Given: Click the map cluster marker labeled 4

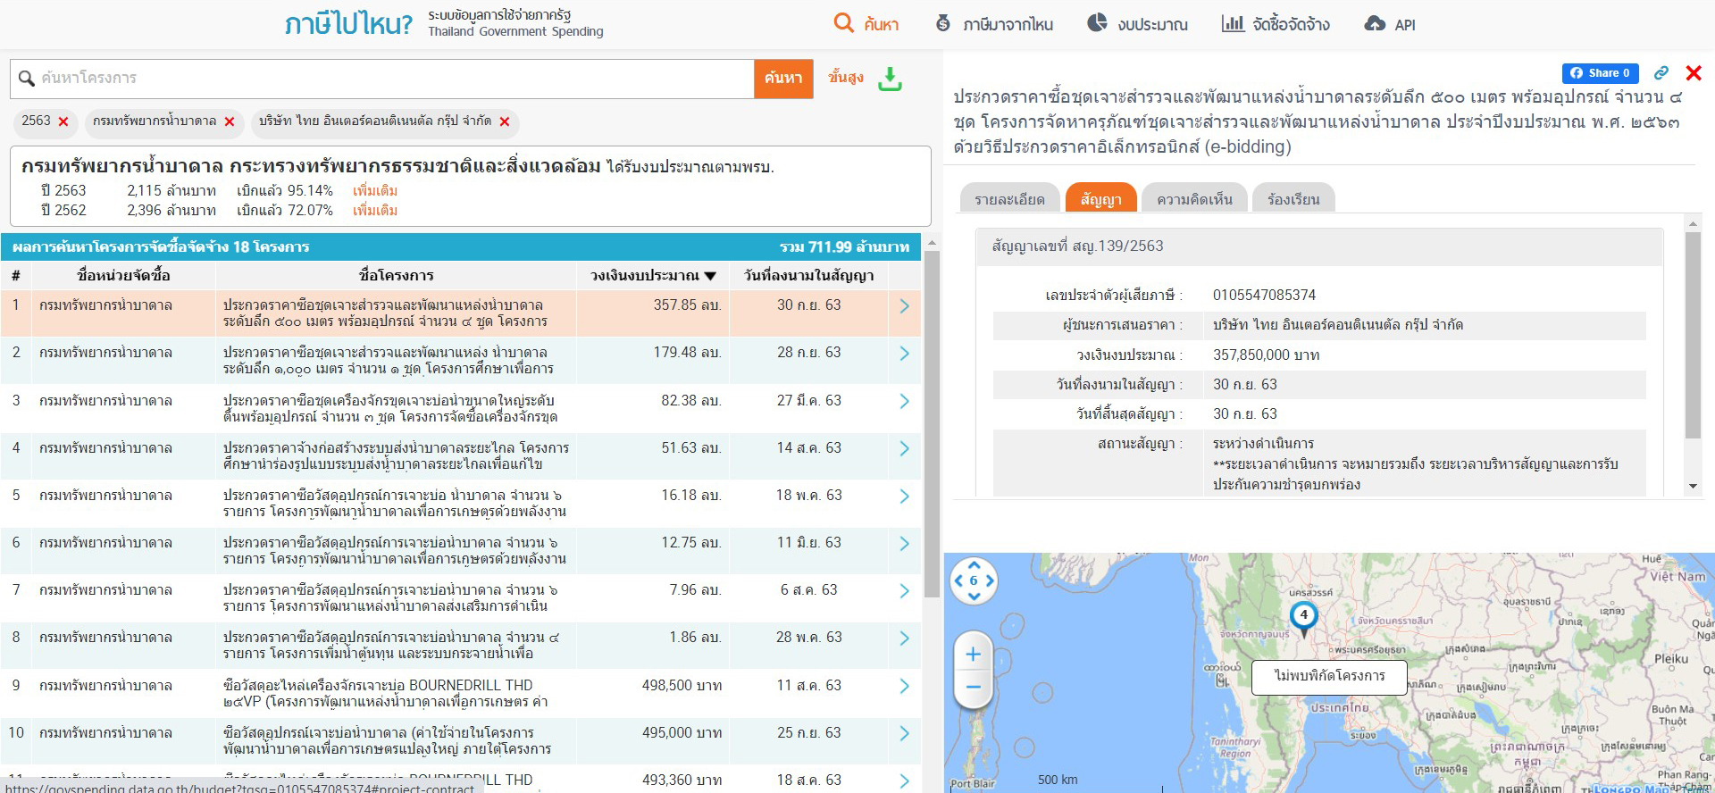Looking at the screenshot, I should pyautogui.click(x=1303, y=615).
